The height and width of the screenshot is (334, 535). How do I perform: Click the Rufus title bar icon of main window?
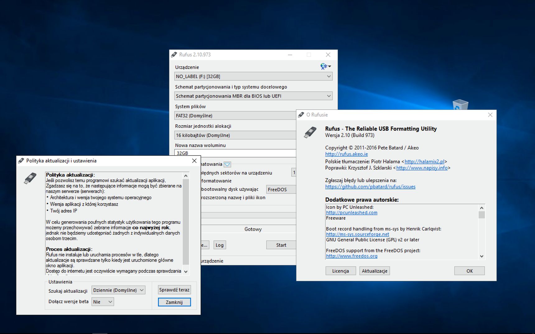click(174, 55)
